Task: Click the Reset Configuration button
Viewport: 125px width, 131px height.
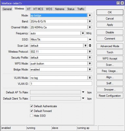Action: coord(110,96)
